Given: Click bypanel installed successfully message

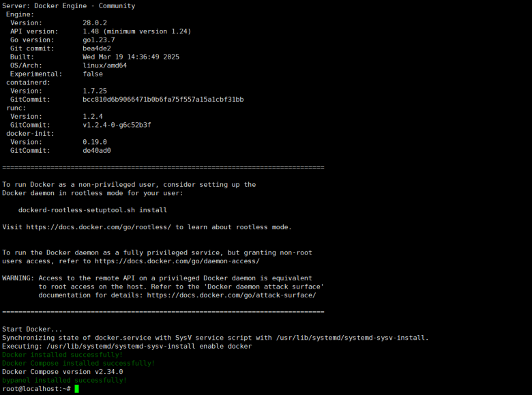Looking at the screenshot, I should coord(65,380).
